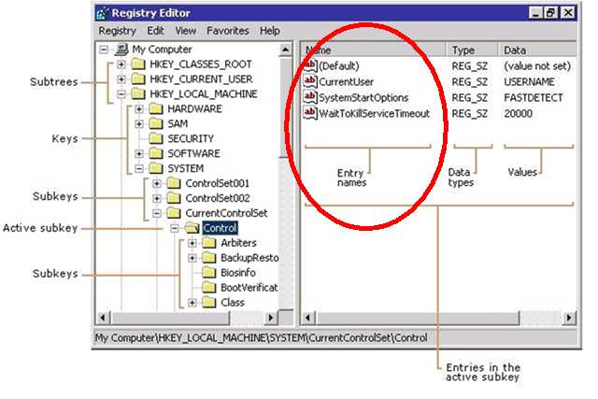The image size is (598, 399).
Task: Open the View menu
Action: [x=185, y=31]
